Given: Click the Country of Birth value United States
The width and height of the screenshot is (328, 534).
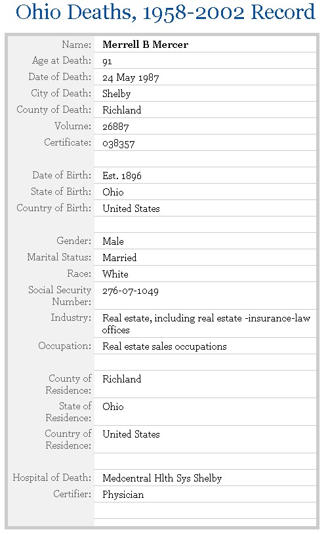Looking at the screenshot, I should point(131,209).
